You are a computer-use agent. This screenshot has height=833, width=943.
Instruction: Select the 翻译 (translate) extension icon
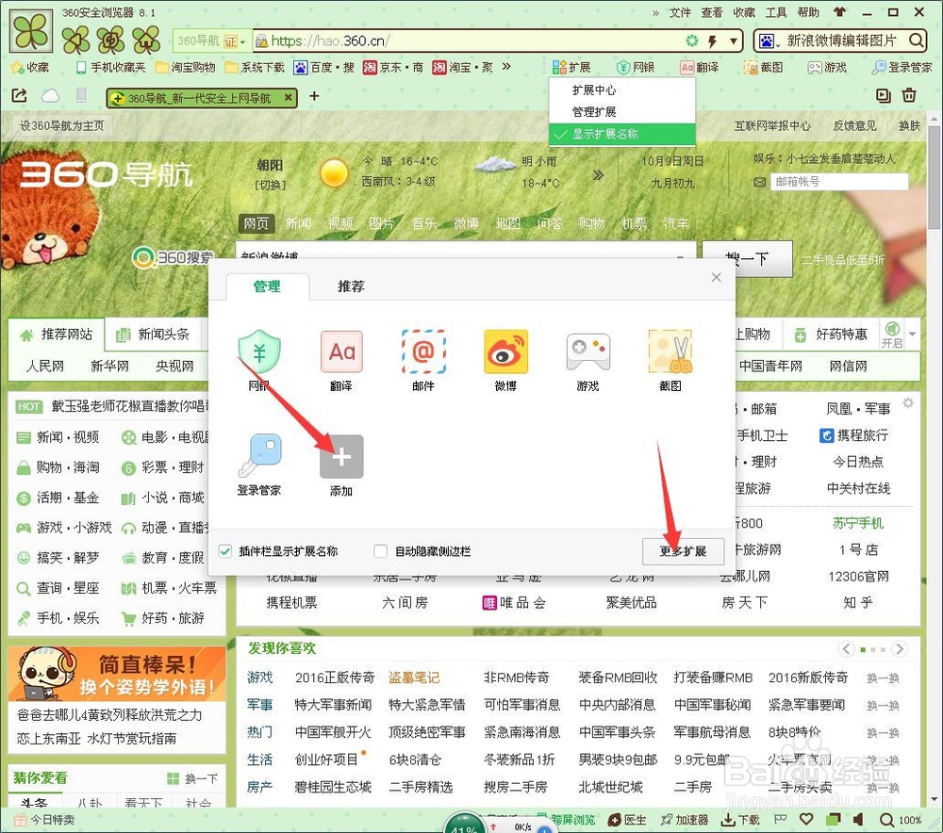point(341,351)
